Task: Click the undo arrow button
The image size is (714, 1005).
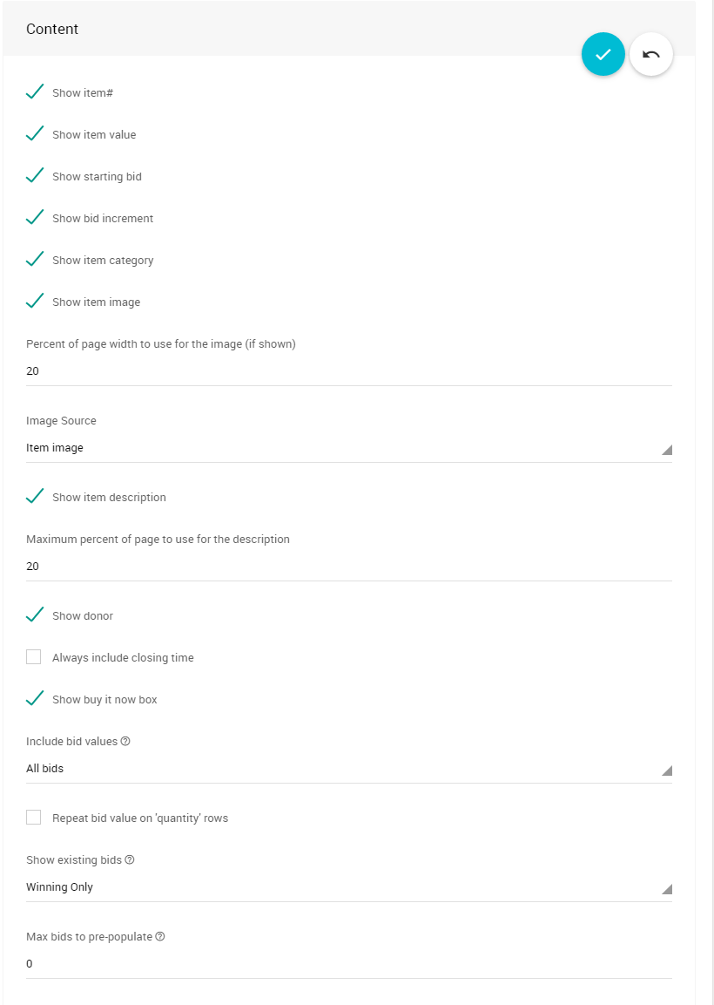Action: click(651, 54)
